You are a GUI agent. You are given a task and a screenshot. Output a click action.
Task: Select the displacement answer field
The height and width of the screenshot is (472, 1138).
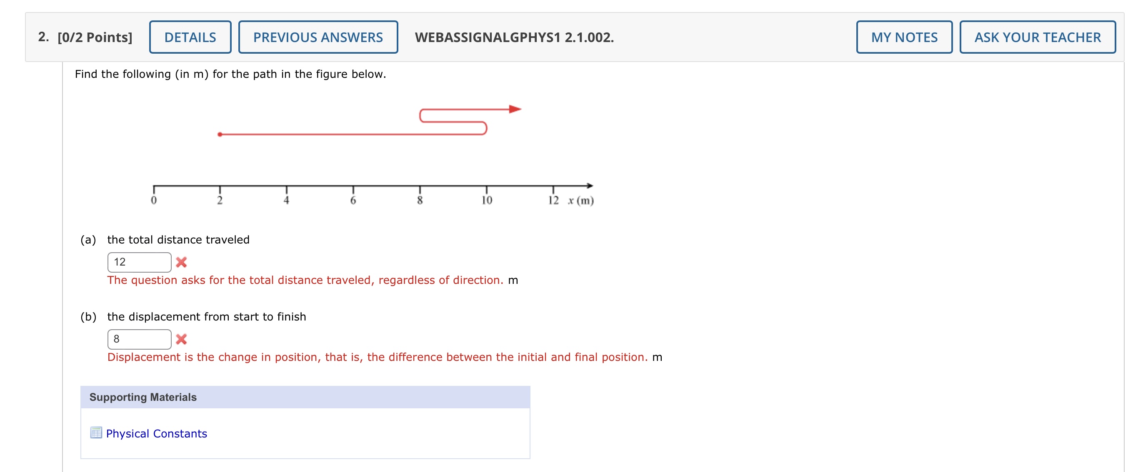pyautogui.click(x=139, y=339)
